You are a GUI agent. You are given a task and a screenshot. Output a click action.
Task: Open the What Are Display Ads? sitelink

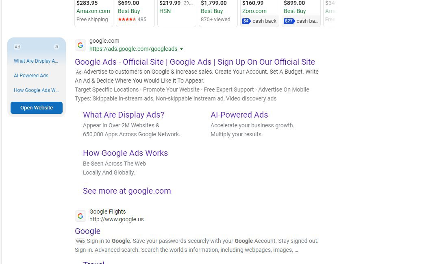tap(124, 115)
